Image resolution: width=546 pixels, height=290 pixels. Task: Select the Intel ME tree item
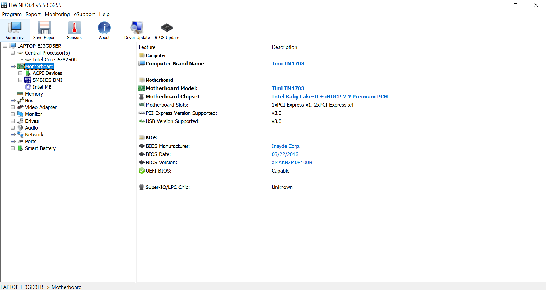point(42,87)
